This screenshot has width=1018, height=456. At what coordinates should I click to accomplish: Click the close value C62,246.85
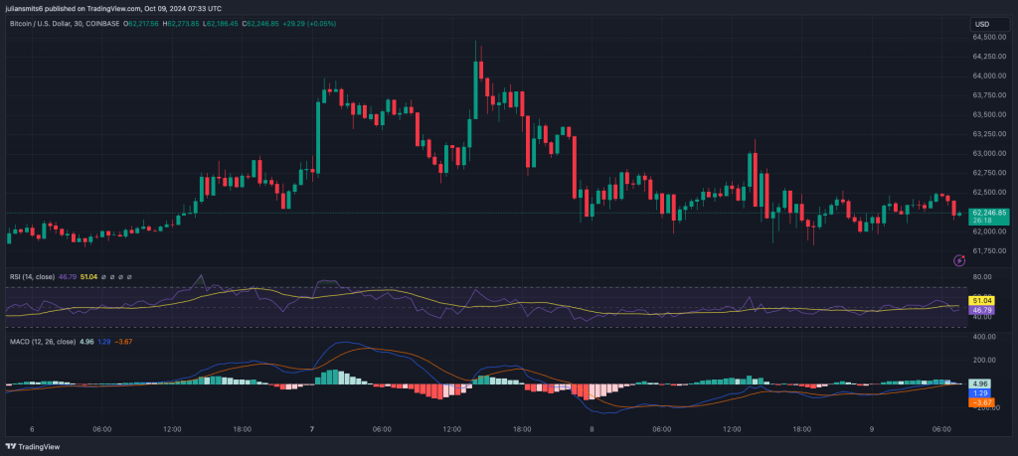click(260, 24)
